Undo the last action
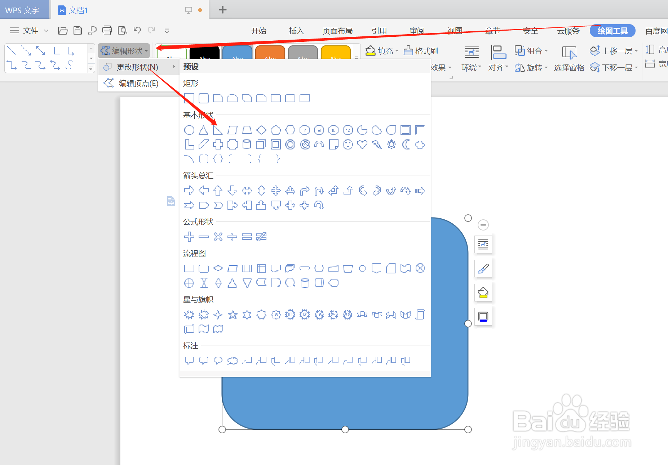Image resolution: width=668 pixels, height=465 pixels. [137, 31]
